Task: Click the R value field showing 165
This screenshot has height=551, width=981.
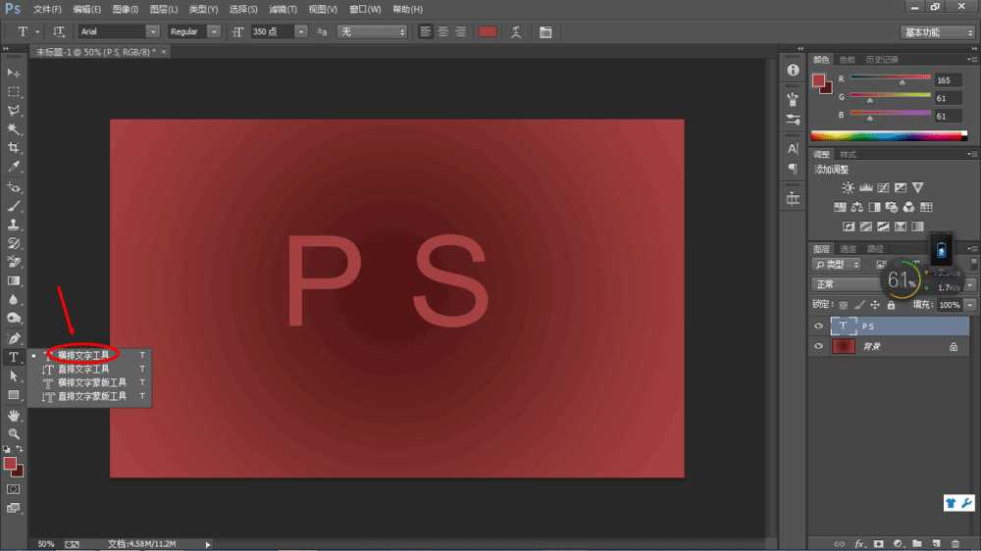Action: pos(949,80)
